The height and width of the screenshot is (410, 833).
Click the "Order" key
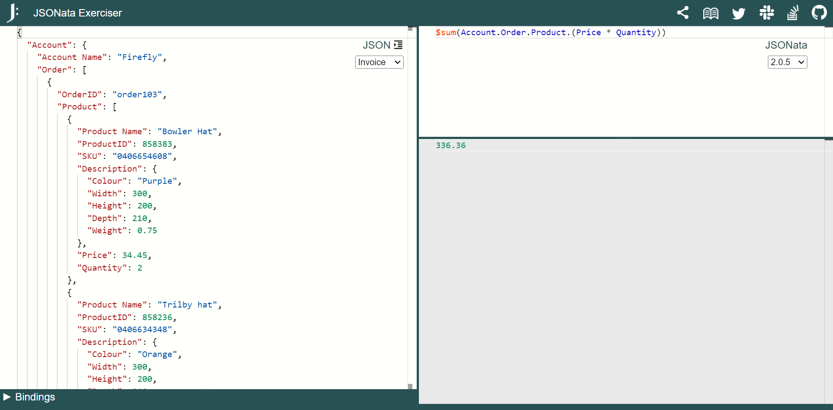pos(55,70)
